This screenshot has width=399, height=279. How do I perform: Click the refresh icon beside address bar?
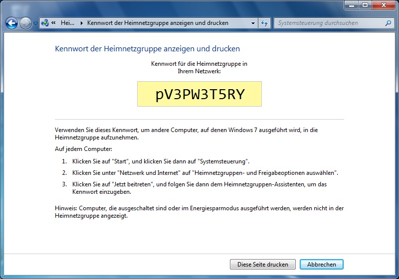[x=264, y=23]
